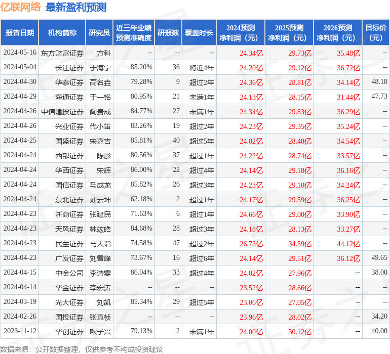Click the 近三年业绩预测准确度 column header
The image size is (390, 354).
click(134, 32)
